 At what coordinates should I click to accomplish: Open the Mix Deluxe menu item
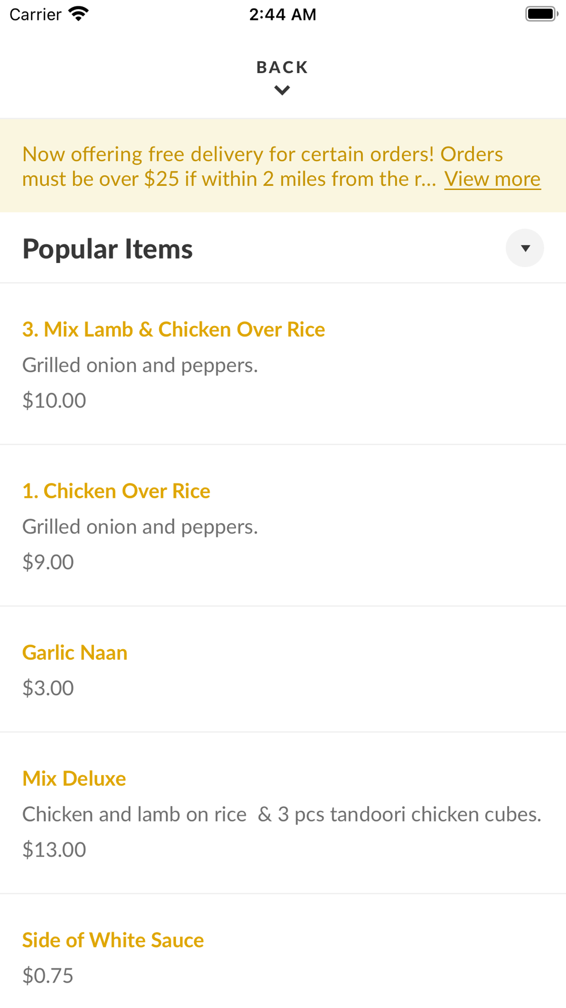74,778
